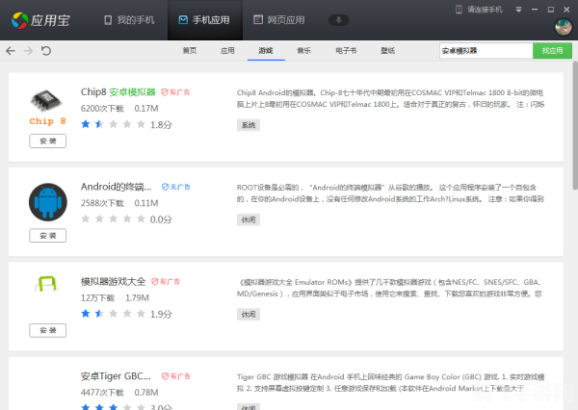Click the 请连接手机 phone status
Viewport: 578px width, 410px height.
[x=479, y=10]
